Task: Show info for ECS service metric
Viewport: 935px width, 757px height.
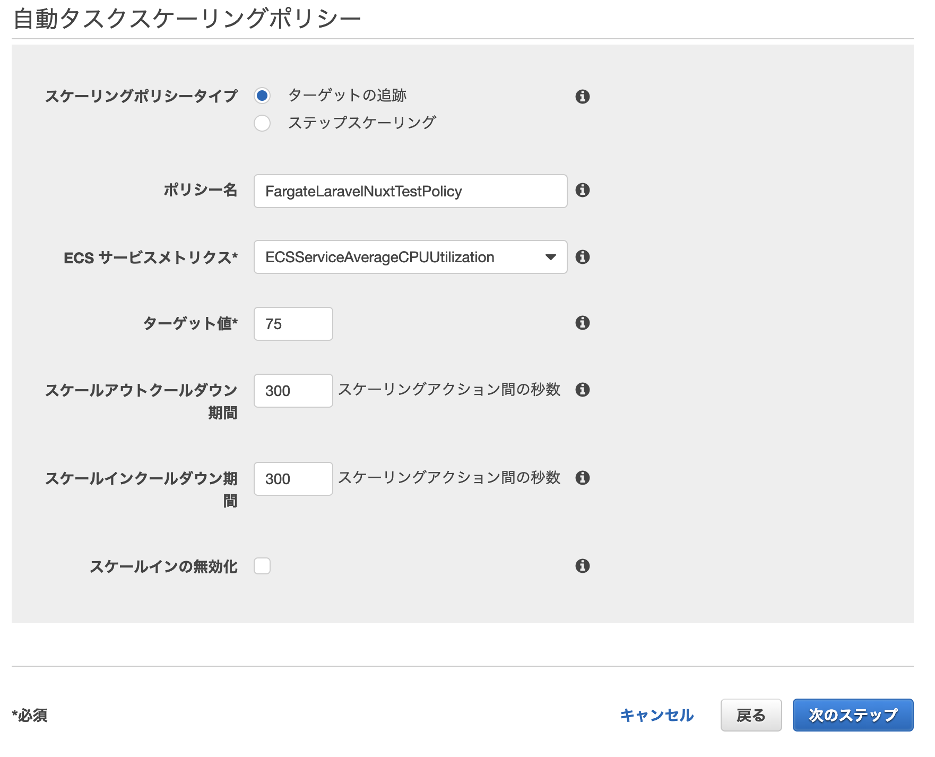Action: click(x=582, y=257)
